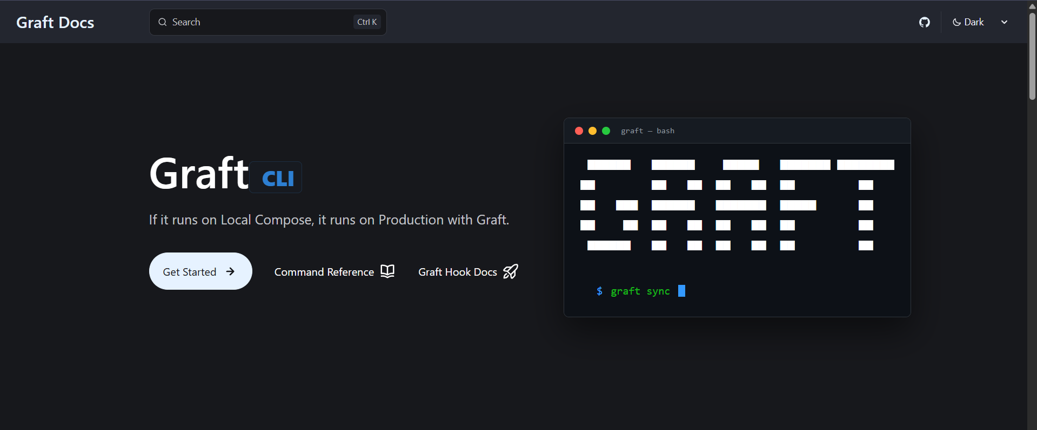1037x430 pixels.
Task: Click the Ctrl K shortcut badge
Action: [367, 22]
